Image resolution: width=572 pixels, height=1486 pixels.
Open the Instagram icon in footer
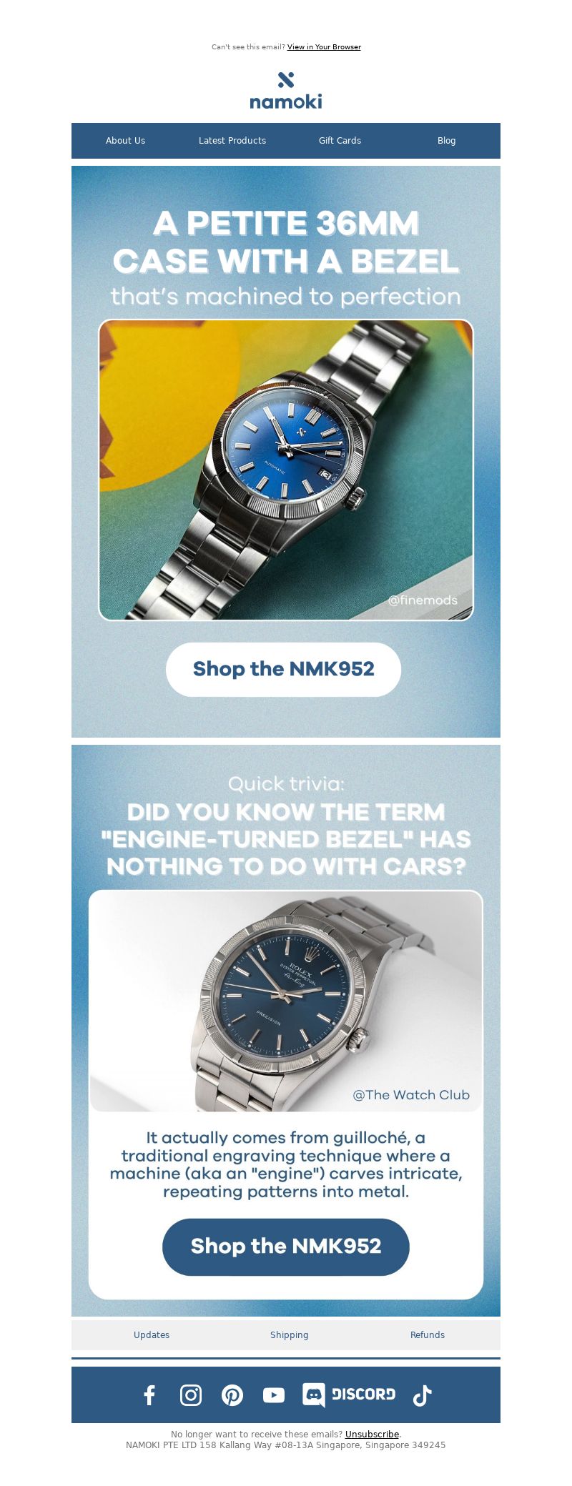pyautogui.click(x=191, y=1395)
